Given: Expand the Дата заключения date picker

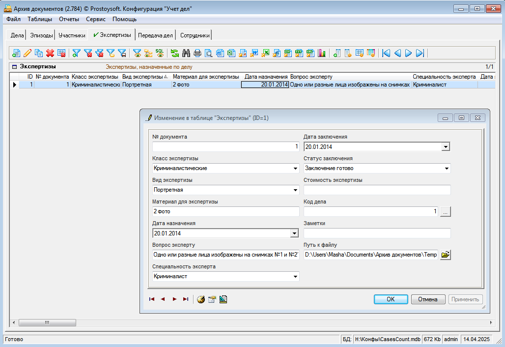Looking at the screenshot, I should 446,146.
